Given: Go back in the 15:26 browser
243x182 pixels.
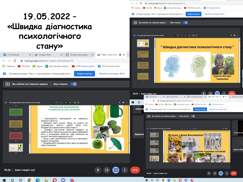Looking at the screenshot, I should pos(4,61).
